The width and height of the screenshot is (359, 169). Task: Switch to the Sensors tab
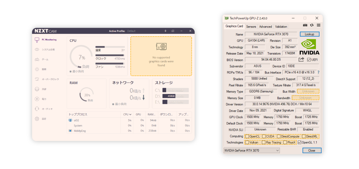251,26
